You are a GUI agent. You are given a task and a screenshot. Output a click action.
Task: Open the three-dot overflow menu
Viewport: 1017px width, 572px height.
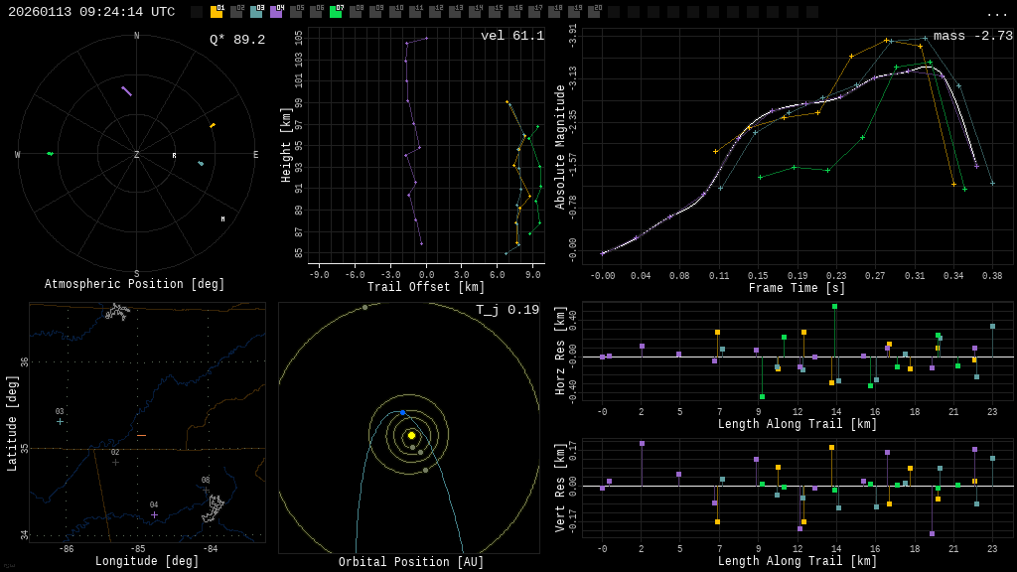click(x=996, y=13)
